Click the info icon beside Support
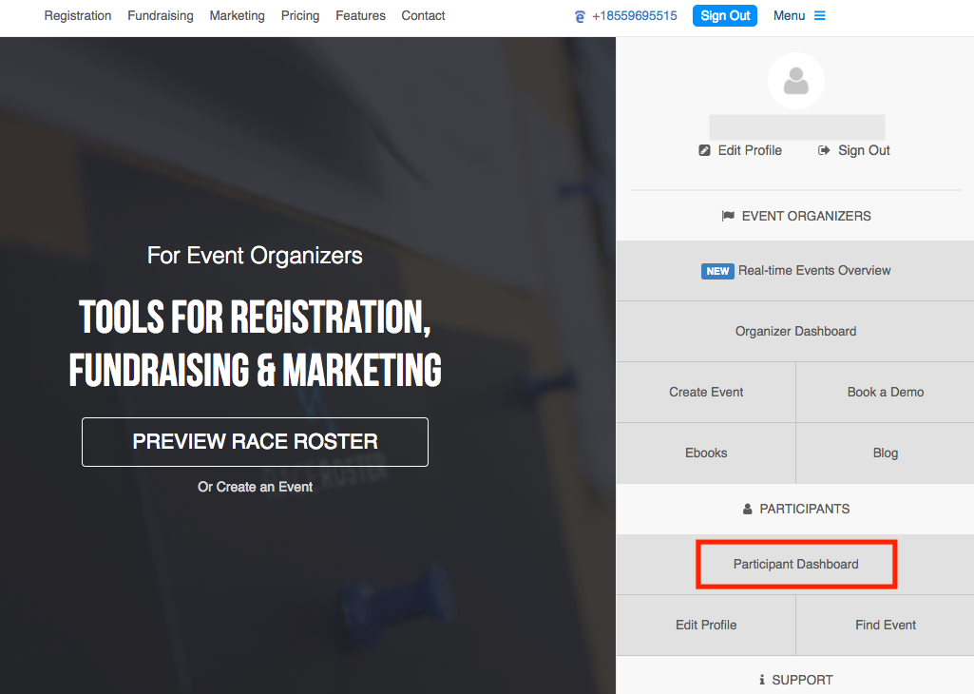The height and width of the screenshot is (694, 974). point(762,680)
